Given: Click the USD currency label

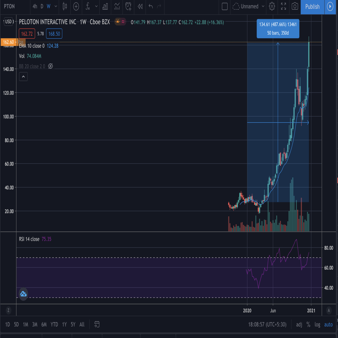Looking at the screenshot, I should point(9,21).
